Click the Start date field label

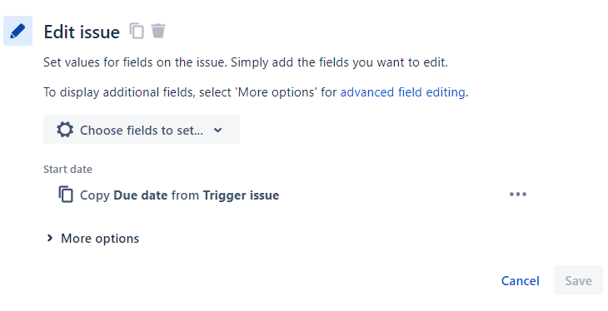click(67, 170)
